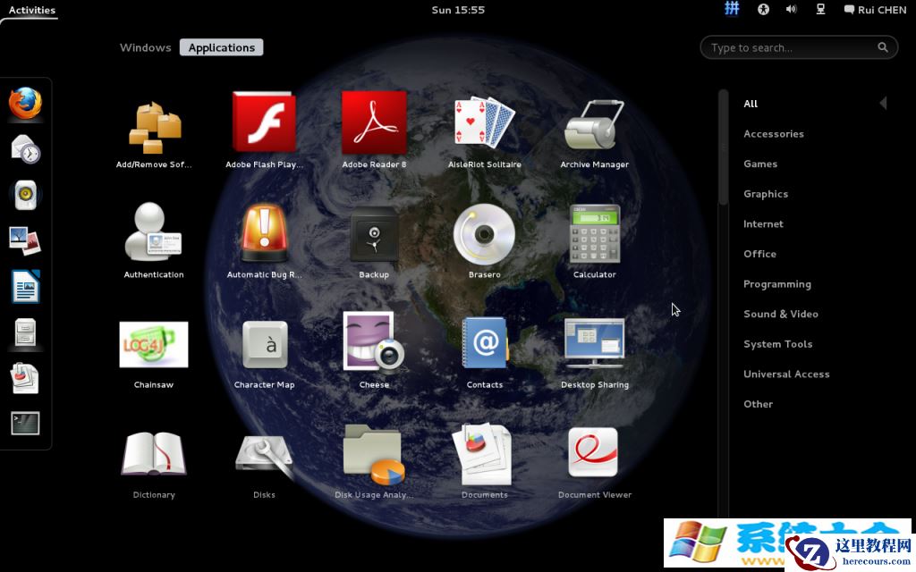Open the terminal from the dash
Viewport: 916px width, 572px height.
click(24, 421)
